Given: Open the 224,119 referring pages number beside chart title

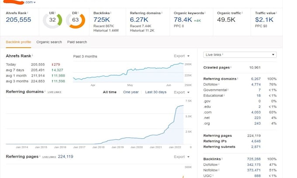Looking at the screenshot, I should pos(66,157).
